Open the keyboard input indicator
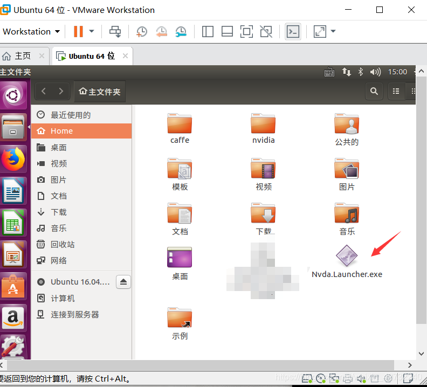The image size is (427, 387). click(329, 72)
